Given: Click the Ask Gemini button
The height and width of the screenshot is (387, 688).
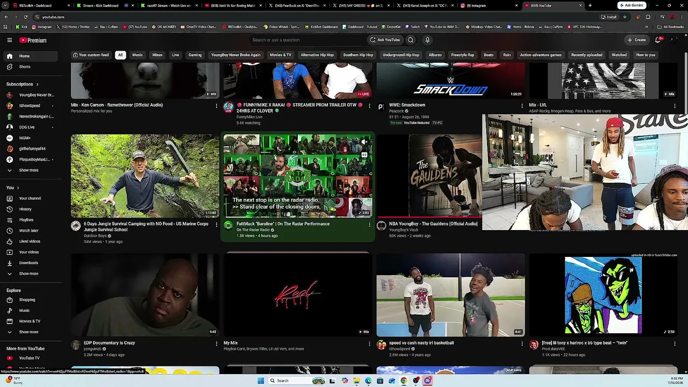Looking at the screenshot, I should (632, 5).
